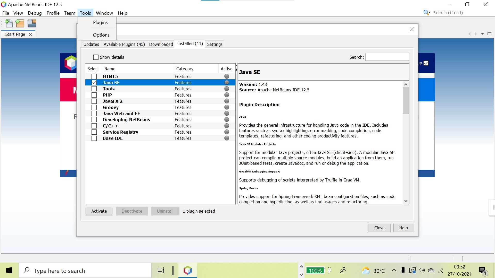
Task: Switch to the Settings tab
Action: point(215,44)
